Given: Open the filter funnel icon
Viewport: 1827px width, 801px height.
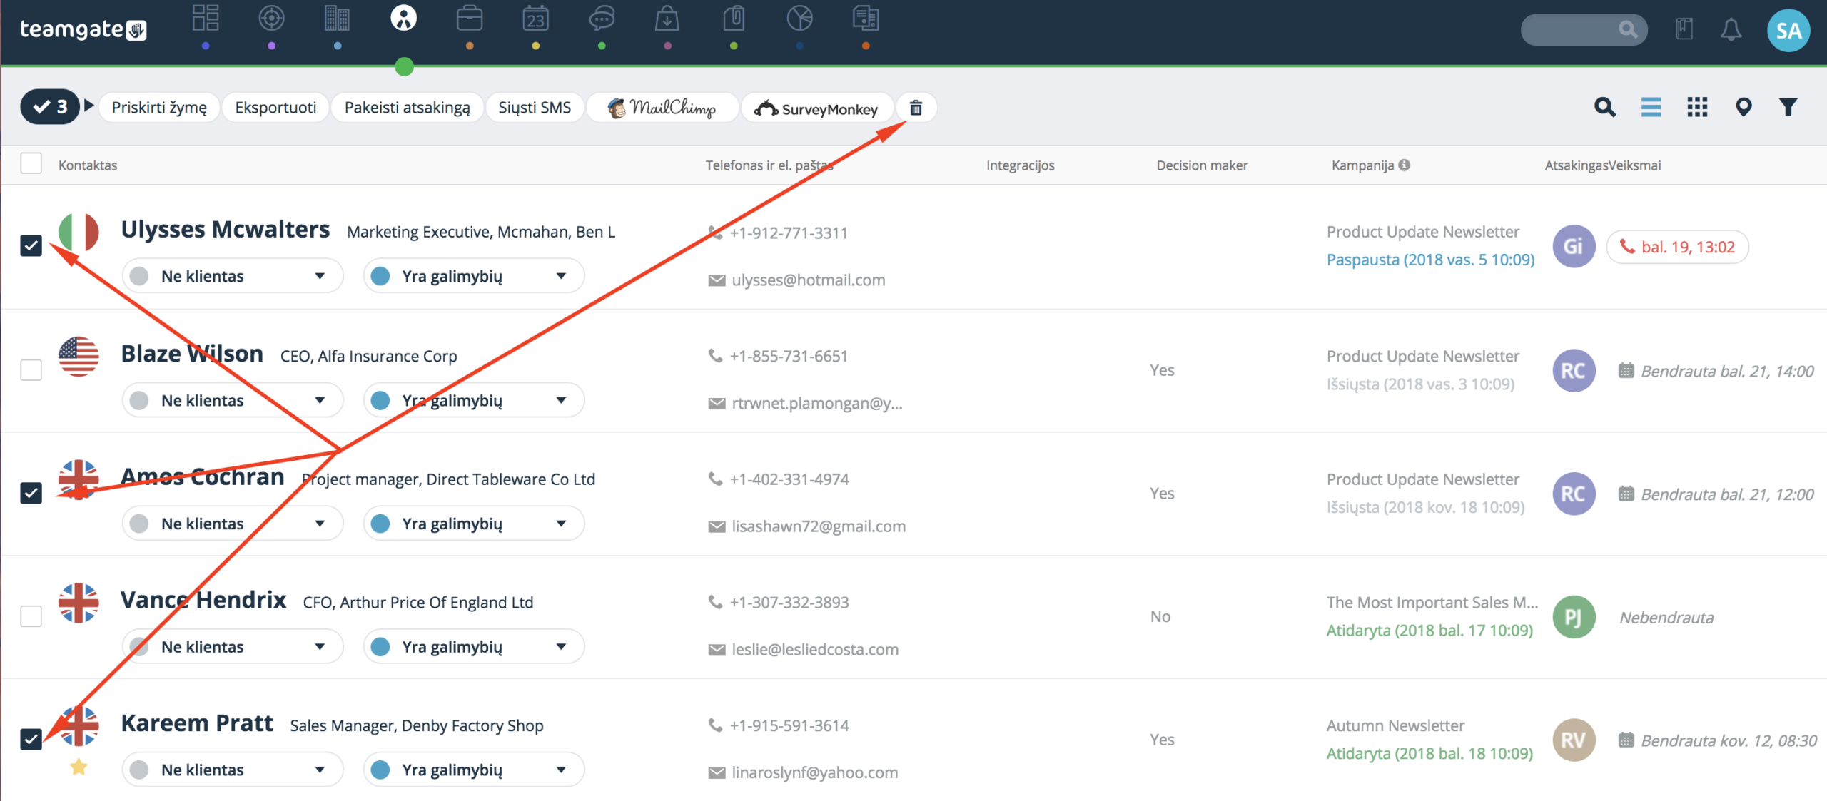Looking at the screenshot, I should (x=1788, y=108).
